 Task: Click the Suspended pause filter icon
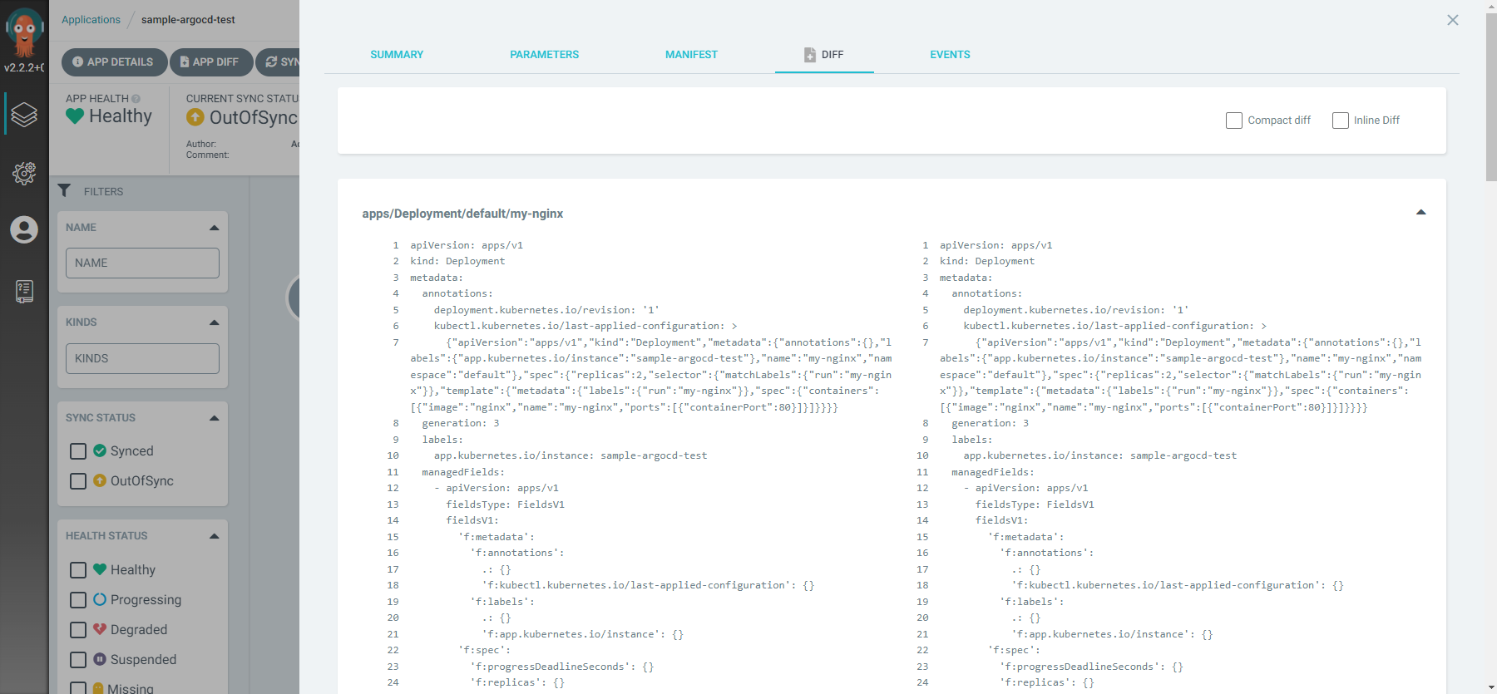click(100, 659)
